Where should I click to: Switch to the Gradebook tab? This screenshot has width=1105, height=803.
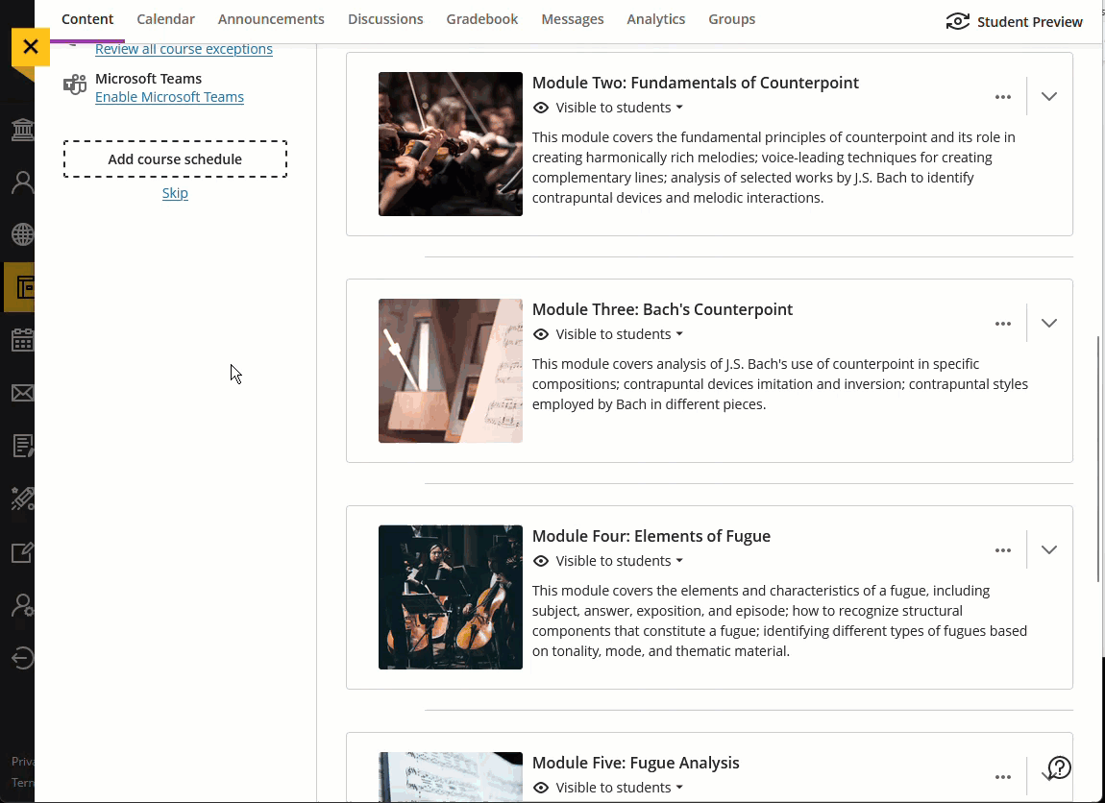click(x=482, y=20)
